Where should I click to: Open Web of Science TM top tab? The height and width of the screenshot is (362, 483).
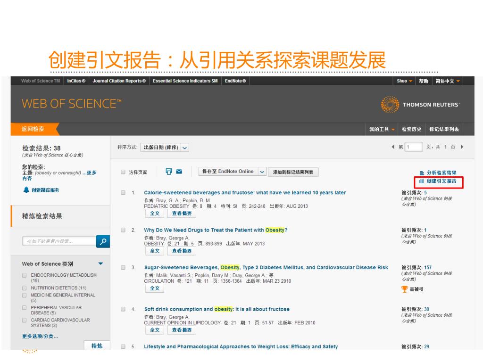tap(41, 81)
